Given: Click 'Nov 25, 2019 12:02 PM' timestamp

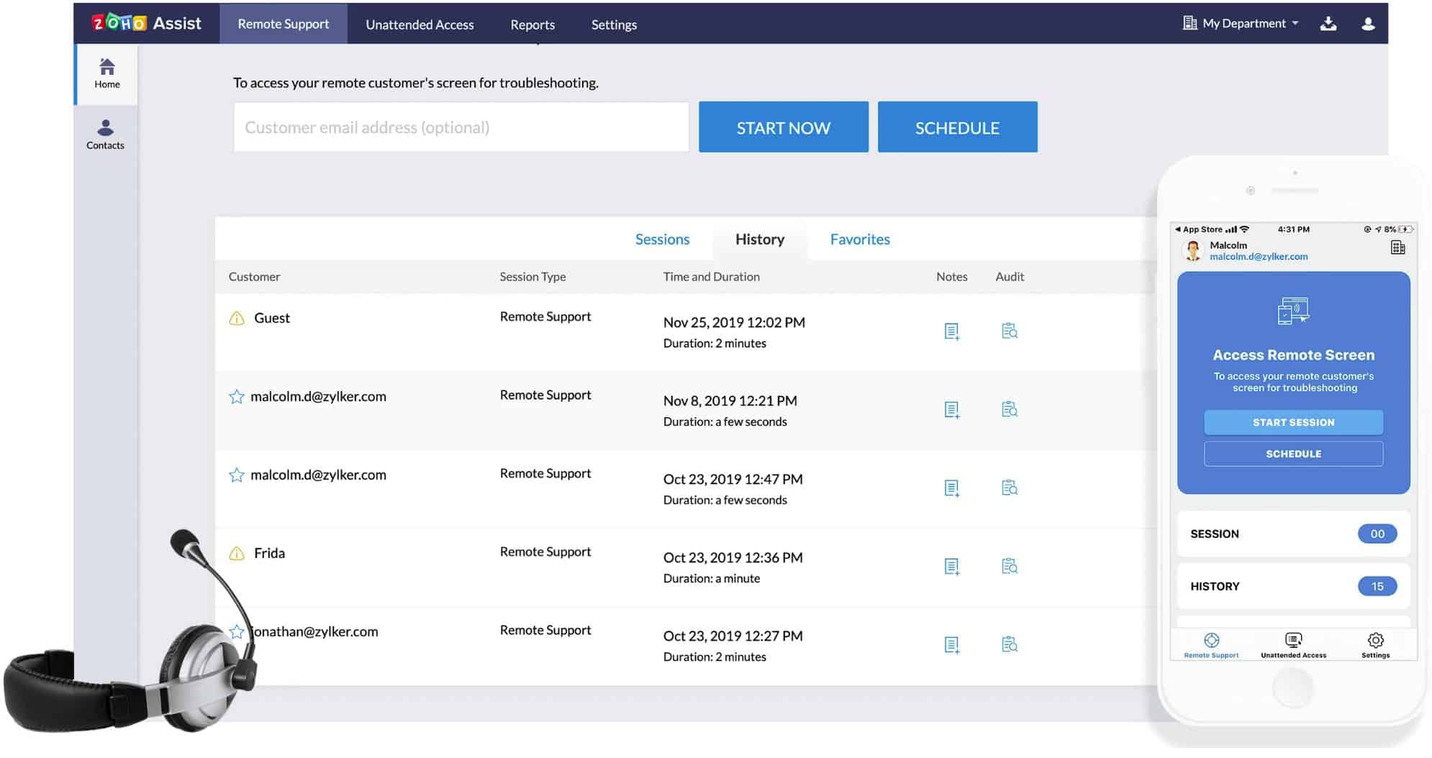Looking at the screenshot, I should (734, 323).
